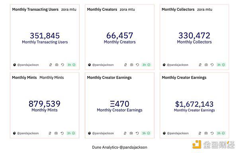Refresh the Ξ470 Monthly Creator Earnings widget
Image resolution: width=239 pixels, height=153 pixels.
point(137,133)
